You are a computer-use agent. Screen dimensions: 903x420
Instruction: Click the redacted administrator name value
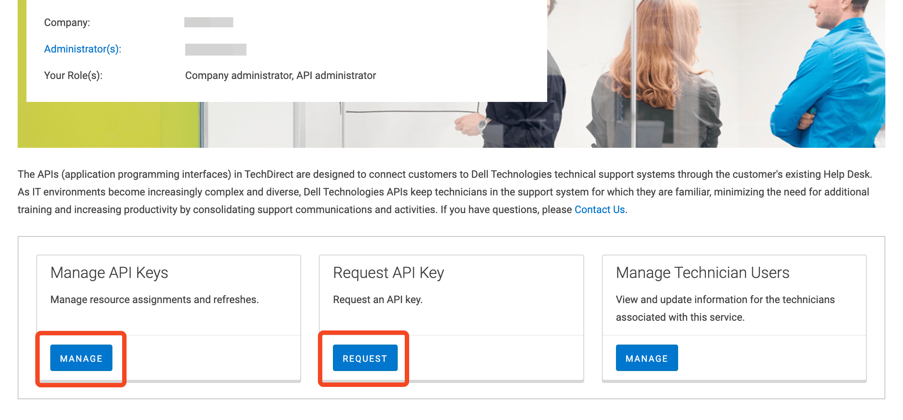tap(216, 49)
